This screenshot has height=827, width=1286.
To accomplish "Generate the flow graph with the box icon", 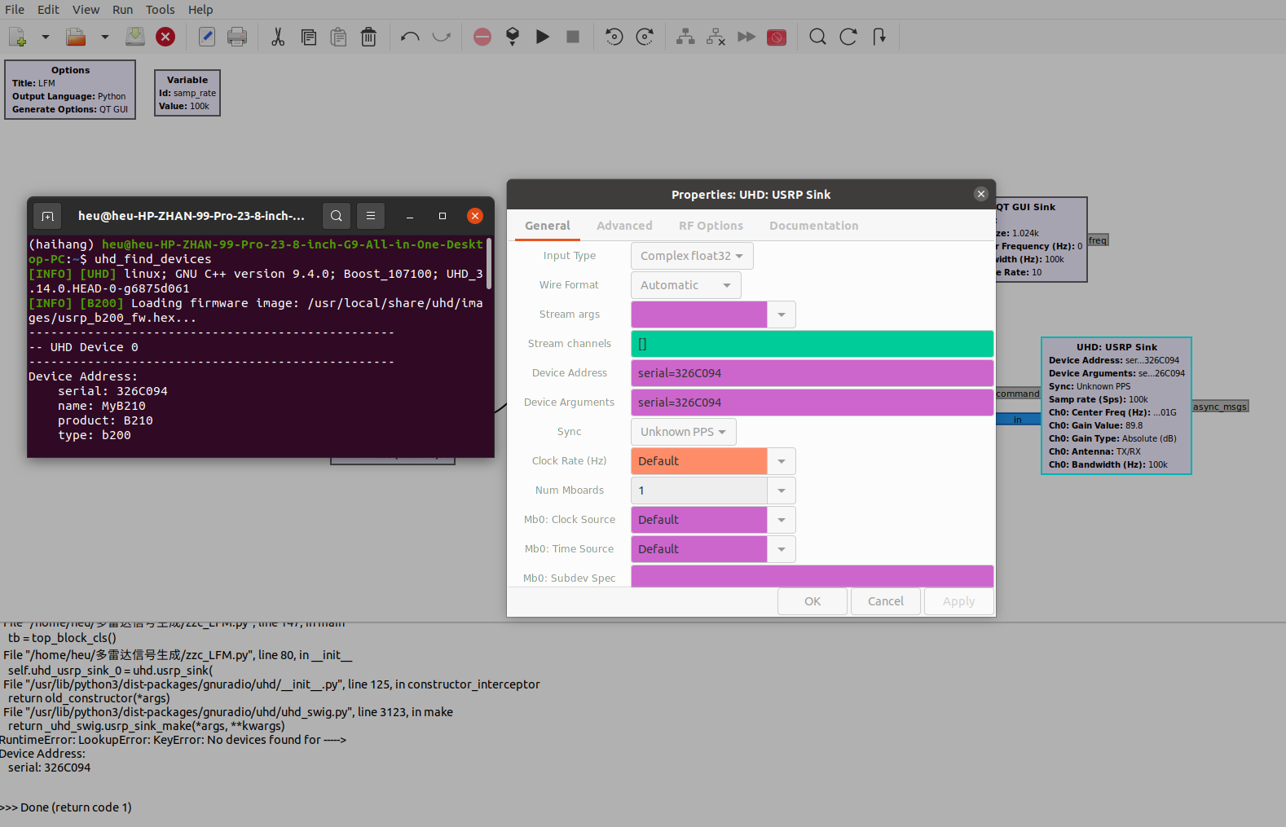I will point(513,37).
